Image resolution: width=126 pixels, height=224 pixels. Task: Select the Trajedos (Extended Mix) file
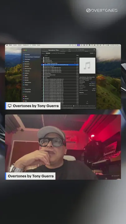[x=60, y=63]
